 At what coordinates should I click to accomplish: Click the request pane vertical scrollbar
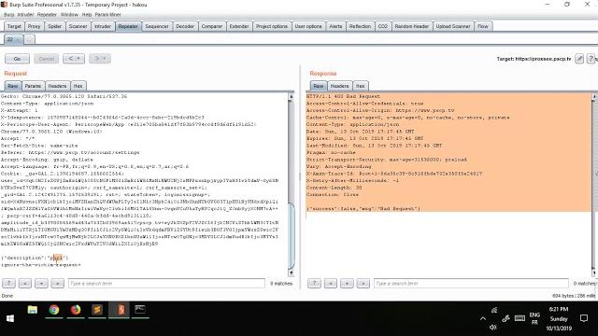(292, 236)
